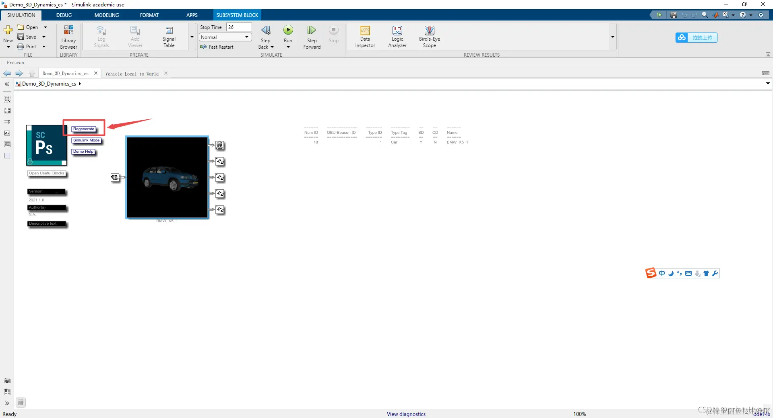This screenshot has width=773, height=418.
Task: Click the Step Forward icon
Action: pyautogui.click(x=312, y=31)
